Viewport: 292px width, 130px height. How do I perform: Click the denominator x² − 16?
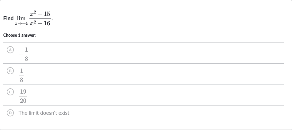pyautogui.click(x=40, y=23)
